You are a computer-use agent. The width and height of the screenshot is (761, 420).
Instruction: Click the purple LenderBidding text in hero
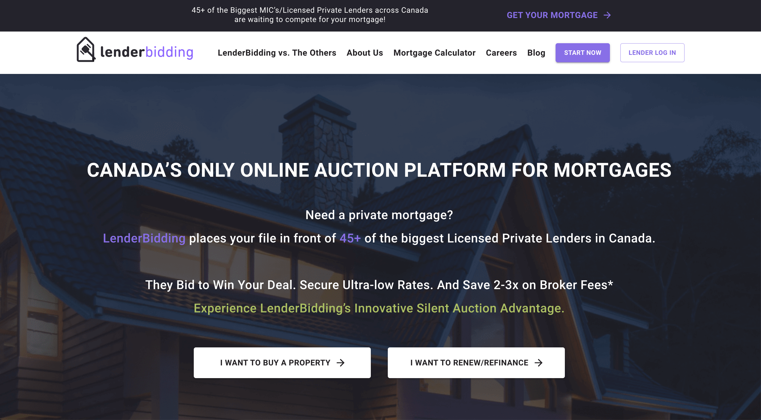pos(144,238)
